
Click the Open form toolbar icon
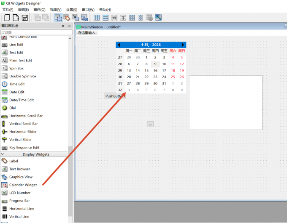[x=16, y=18]
